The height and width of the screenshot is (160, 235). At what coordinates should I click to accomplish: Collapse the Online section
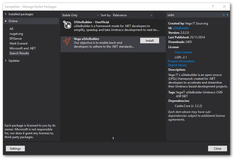(6, 21)
